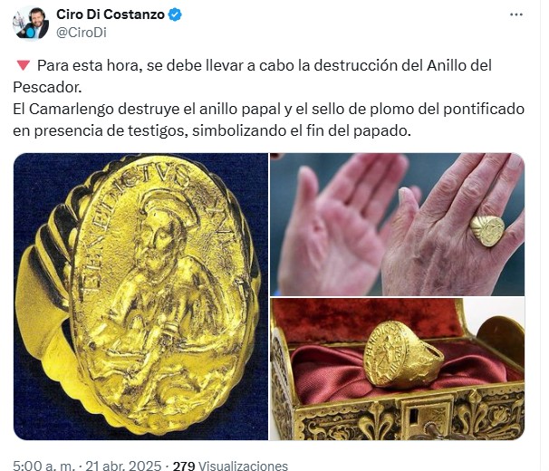This screenshot has width=549, height=471.
Task: Open Ciro Di Costanzo's profile avatar
Action: (x=31, y=24)
